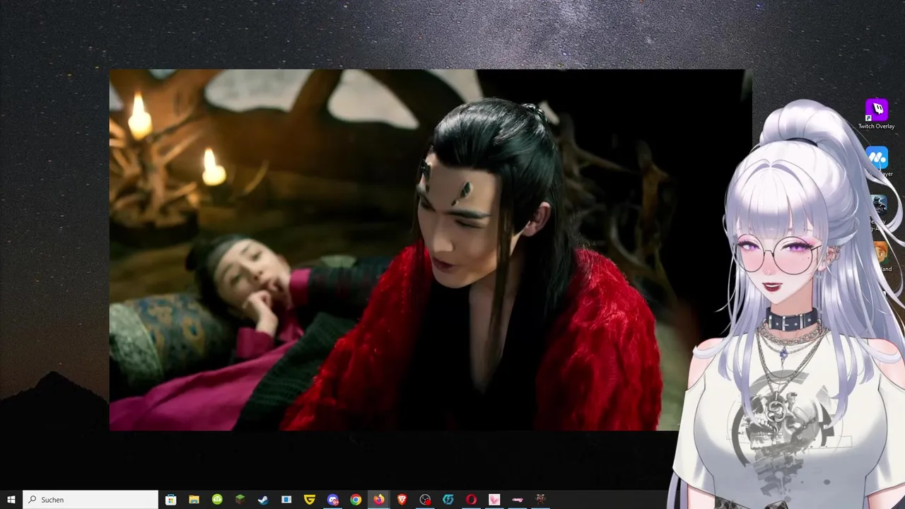Launch the green circle taskbar app
Viewport: 905px width, 509px height.
(217, 500)
